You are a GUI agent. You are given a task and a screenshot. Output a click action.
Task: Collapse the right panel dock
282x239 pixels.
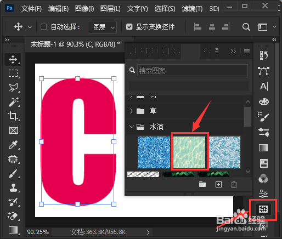274,40
